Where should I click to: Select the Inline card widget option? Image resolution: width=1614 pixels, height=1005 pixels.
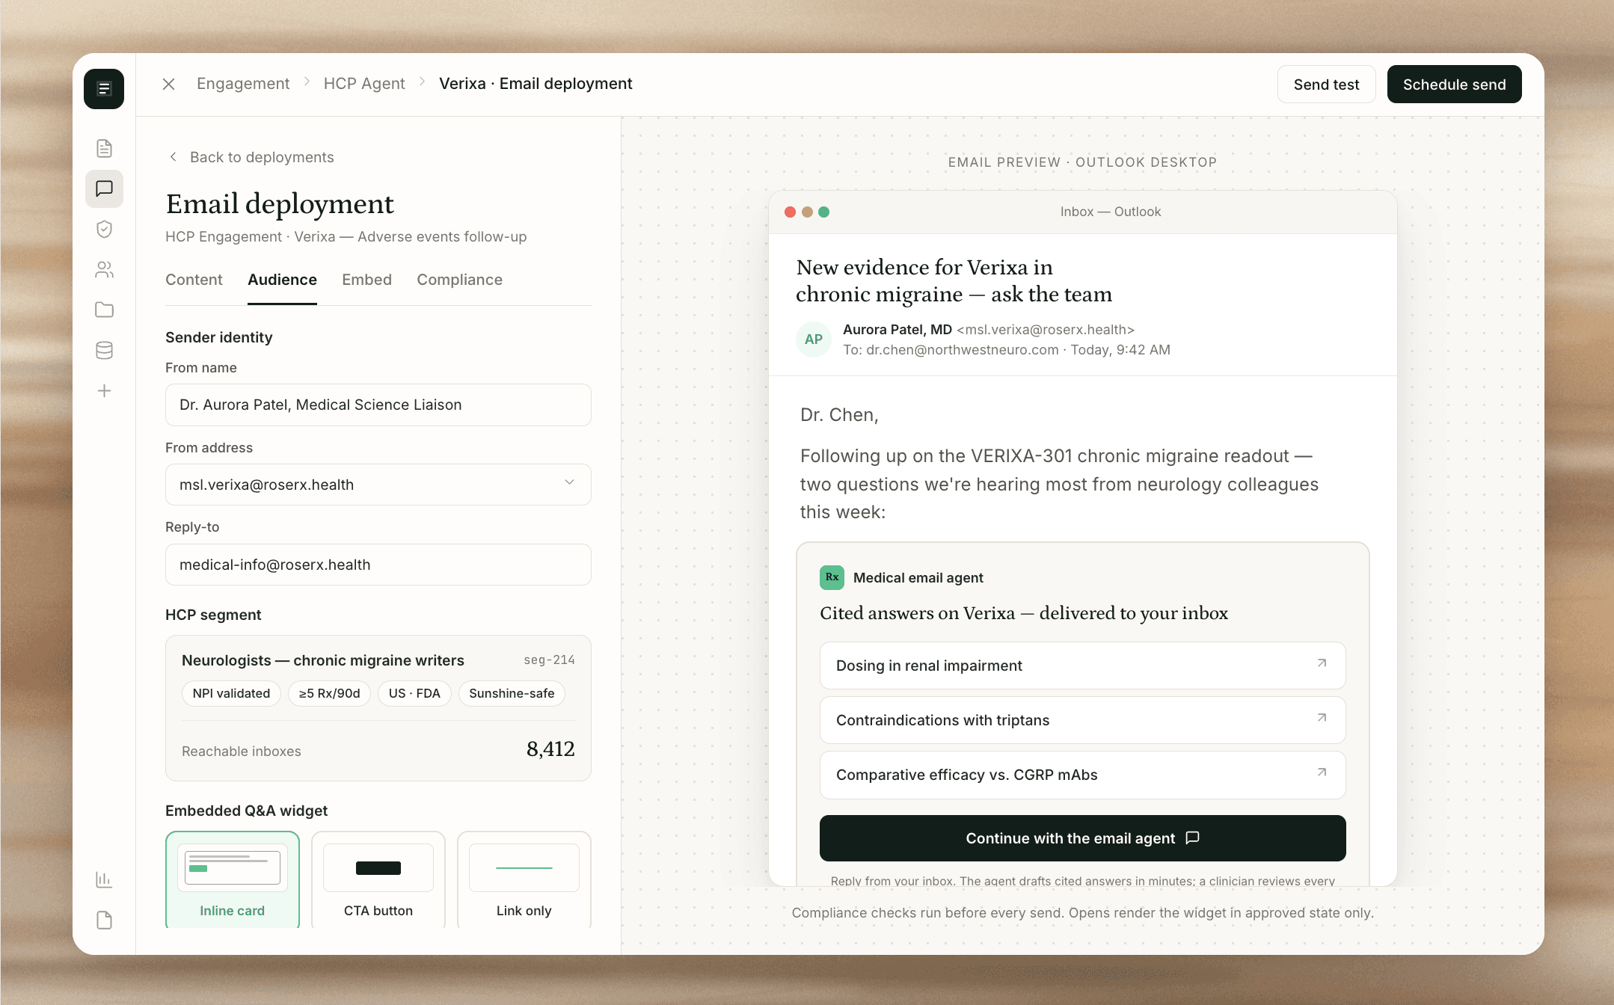[x=232, y=879]
